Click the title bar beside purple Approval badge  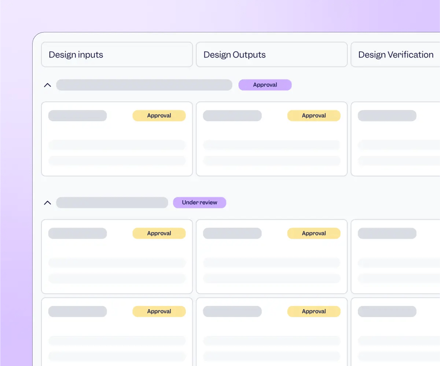coord(144,85)
